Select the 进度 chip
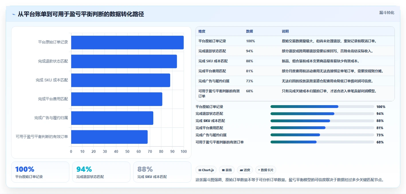406x194 pixels. pos(245,170)
